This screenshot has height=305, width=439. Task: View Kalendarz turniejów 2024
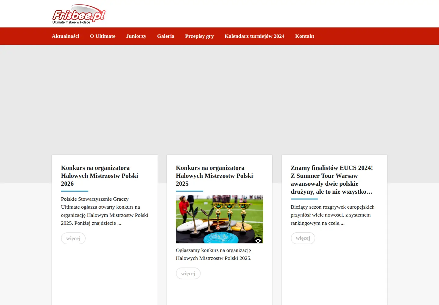pyautogui.click(x=255, y=36)
